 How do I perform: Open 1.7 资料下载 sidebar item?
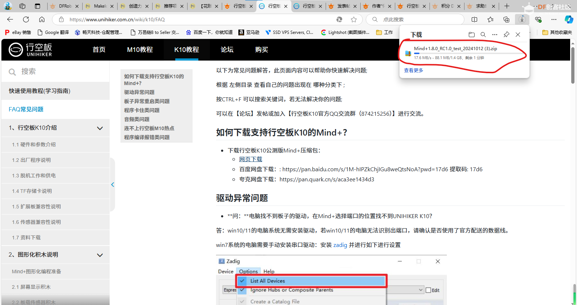[x=56, y=238]
